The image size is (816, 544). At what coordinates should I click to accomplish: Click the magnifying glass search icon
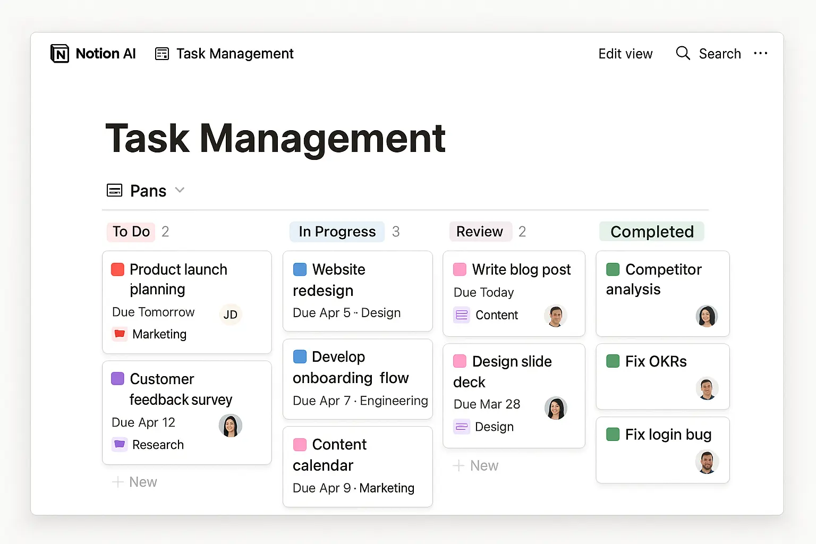click(683, 53)
